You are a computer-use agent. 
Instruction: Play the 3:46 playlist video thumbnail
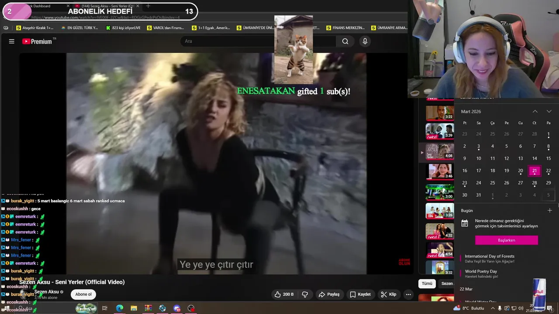coord(440,171)
